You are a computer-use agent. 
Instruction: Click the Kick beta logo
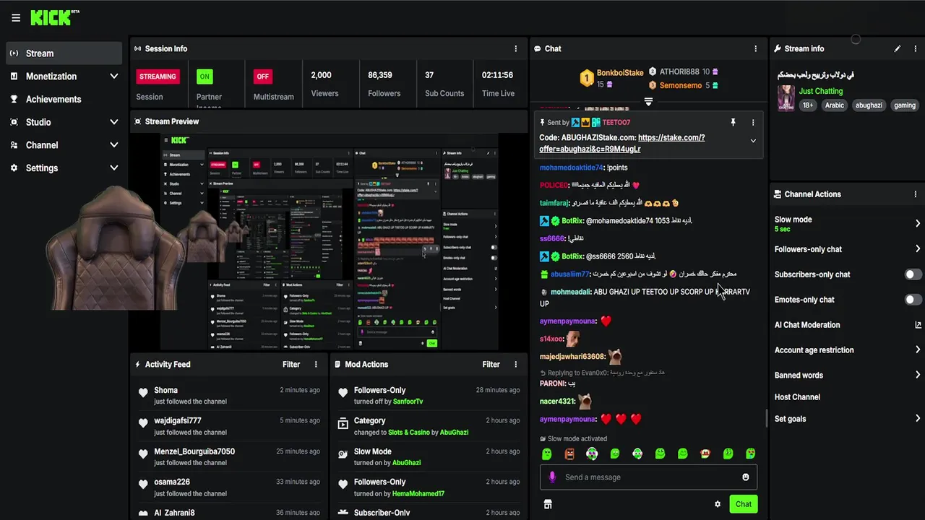click(x=55, y=17)
